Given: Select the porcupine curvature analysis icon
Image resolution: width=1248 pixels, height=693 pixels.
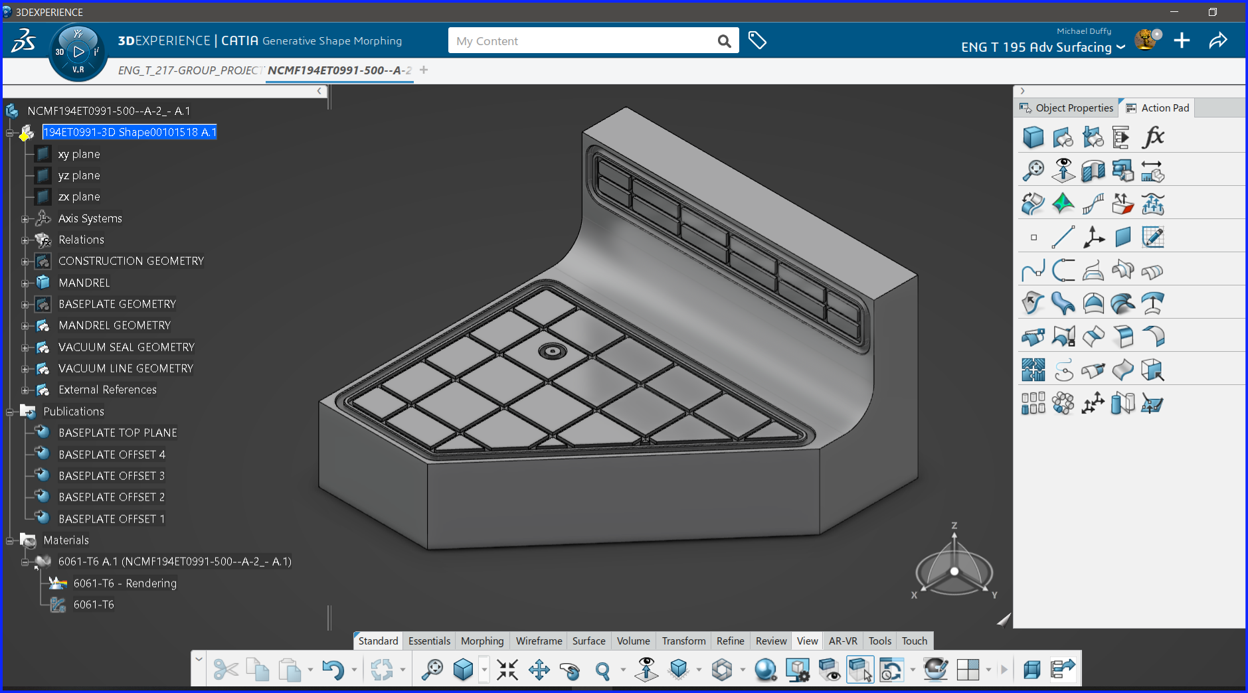Looking at the screenshot, I should (x=1093, y=204).
